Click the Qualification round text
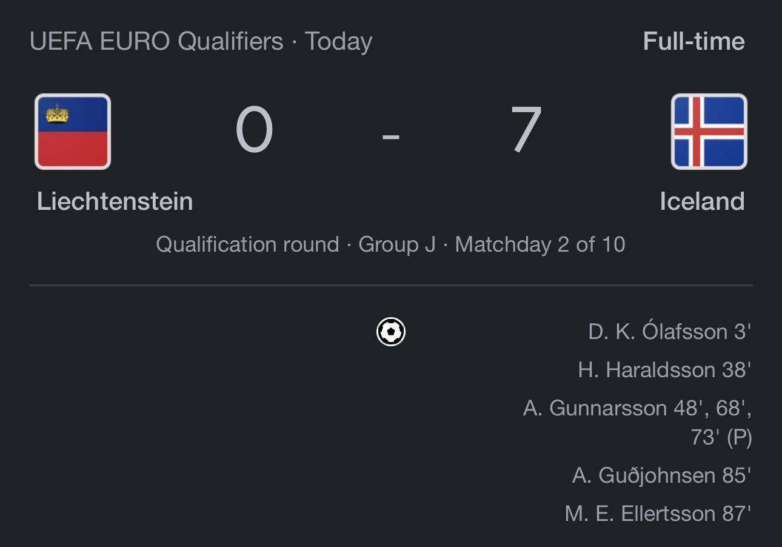Screen dimensions: 782x547 click(247, 244)
